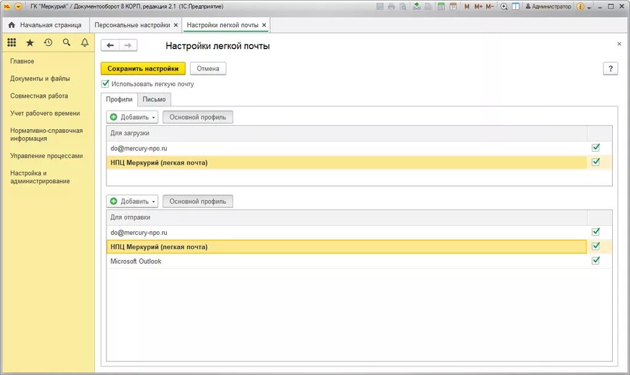The image size is (630, 375).
Task: Open Добавить dropdown above Для загрузки
Action: pos(132,117)
